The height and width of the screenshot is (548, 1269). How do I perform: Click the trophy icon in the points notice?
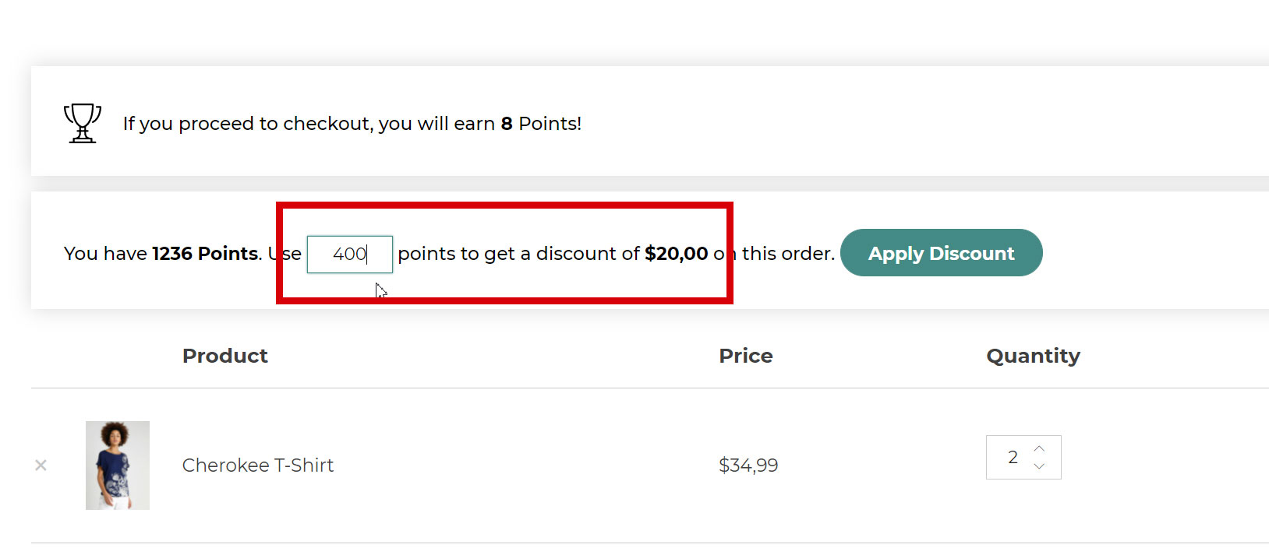click(83, 123)
